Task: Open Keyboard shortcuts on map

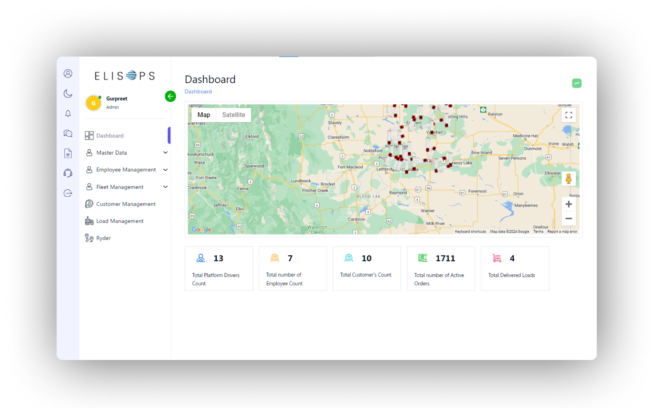Action: click(x=470, y=232)
